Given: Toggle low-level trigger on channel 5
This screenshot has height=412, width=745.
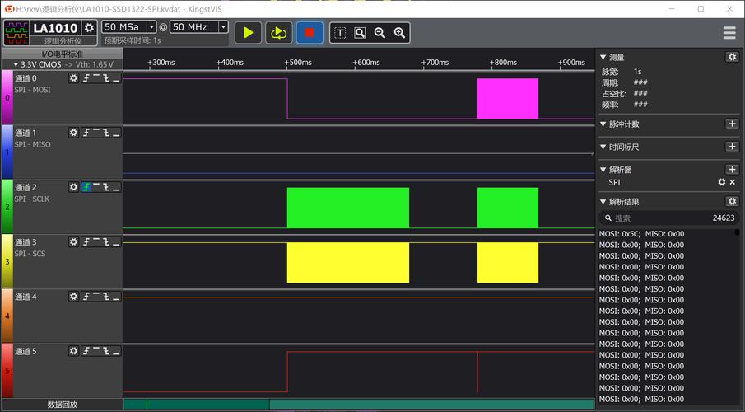Looking at the screenshot, I should click(116, 351).
